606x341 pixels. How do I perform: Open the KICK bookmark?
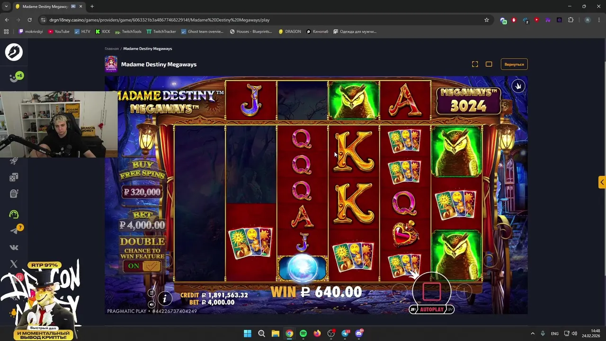103,32
